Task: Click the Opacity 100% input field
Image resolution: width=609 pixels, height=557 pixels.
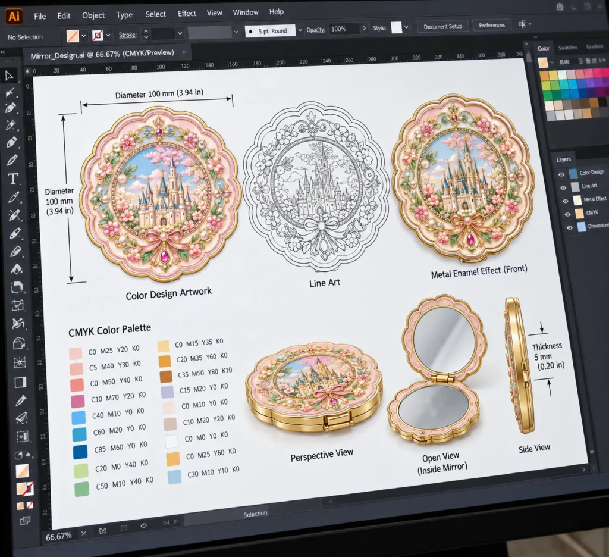Action: pyautogui.click(x=345, y=29)
